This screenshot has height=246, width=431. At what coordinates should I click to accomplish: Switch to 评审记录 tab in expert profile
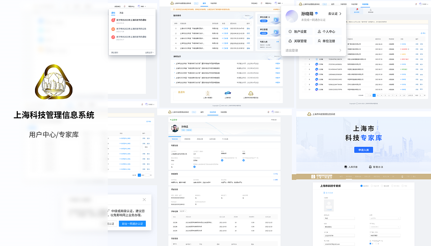click(x=200, y=139)
